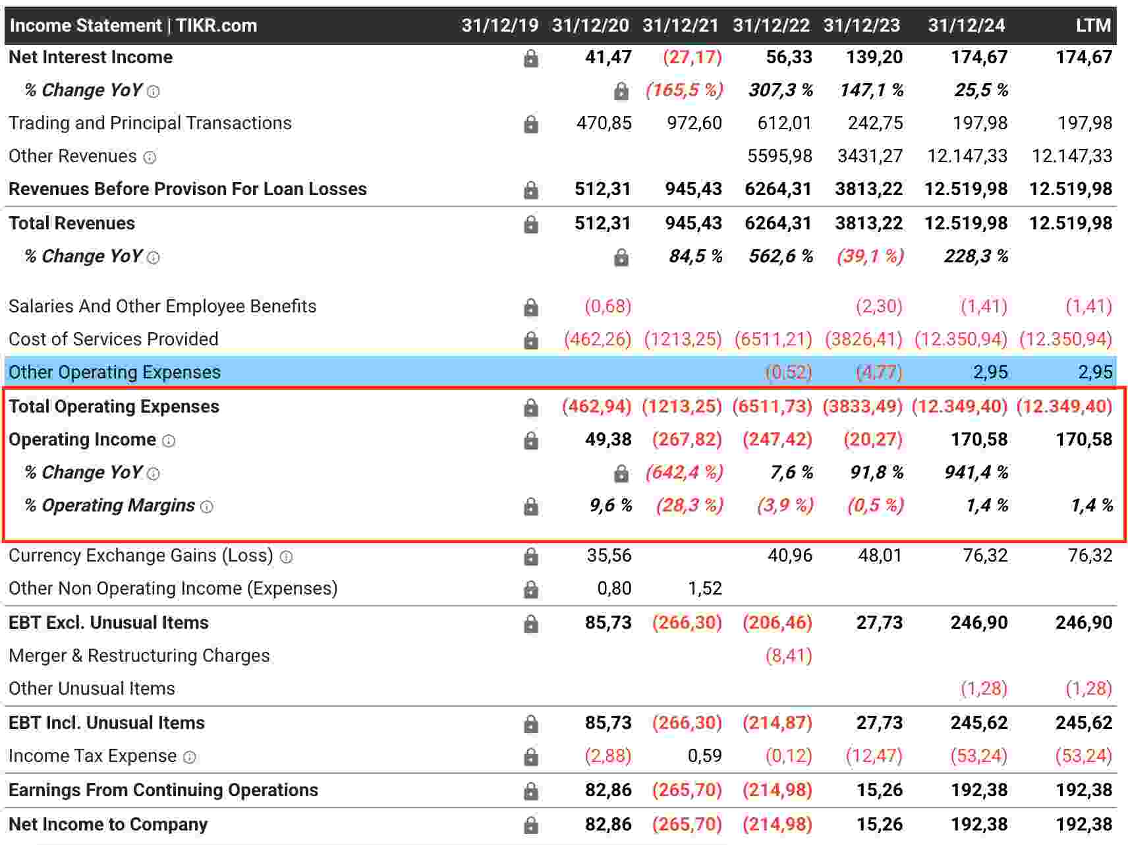The image size is (1128, 845).
Task: Select the 31/12/19 column header
Action: point(499,26)
